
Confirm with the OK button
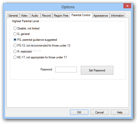[79, 112]
